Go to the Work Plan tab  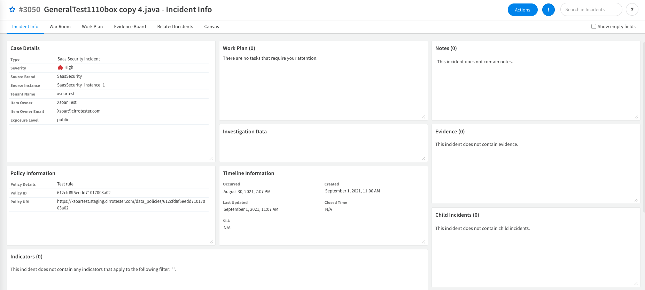(92, 27)
